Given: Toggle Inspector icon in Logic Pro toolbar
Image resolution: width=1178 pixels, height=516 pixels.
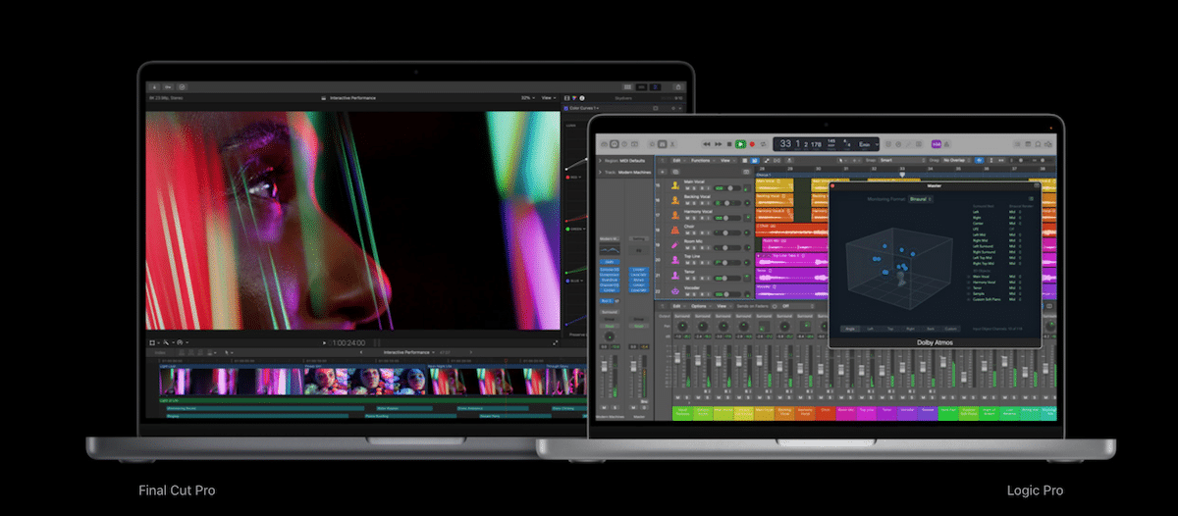Looking at the screenshot, I should pyautogui.click(x=615, y=144).
